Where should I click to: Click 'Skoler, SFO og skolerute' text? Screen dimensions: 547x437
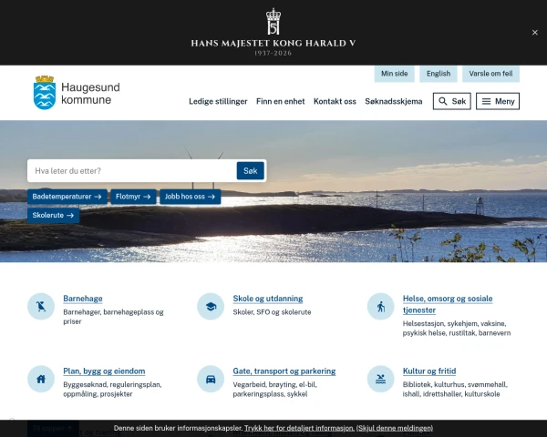point(272,312)
